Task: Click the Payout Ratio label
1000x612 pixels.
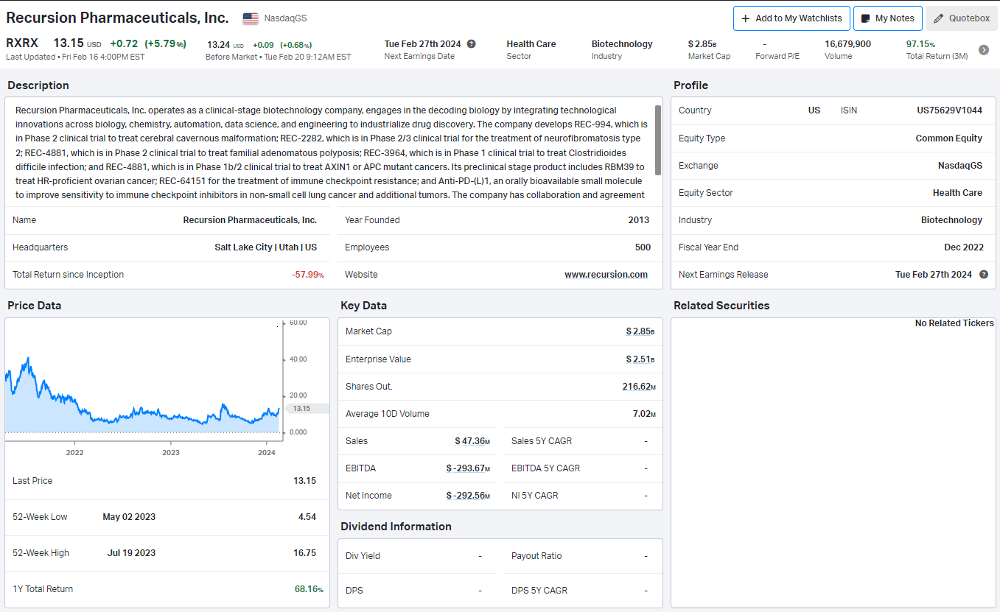Action: click(536, 556)
